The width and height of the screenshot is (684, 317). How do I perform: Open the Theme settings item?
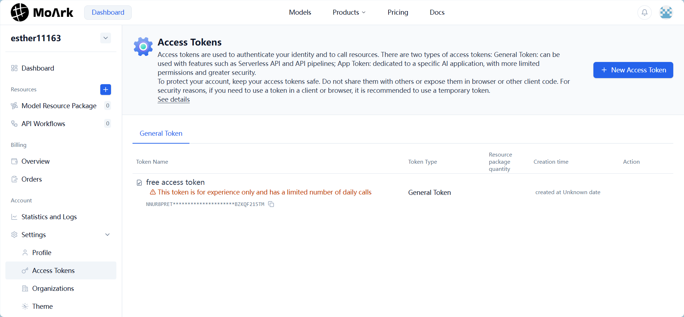coord(42,306)
